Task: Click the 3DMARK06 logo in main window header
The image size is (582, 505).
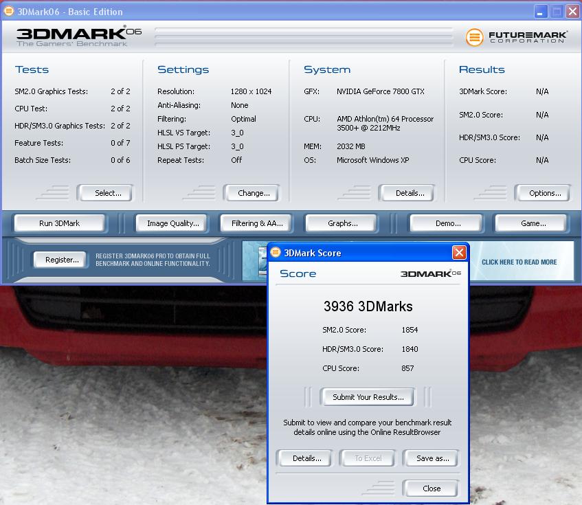Action: pyautogui.click(x=79, y=36)
